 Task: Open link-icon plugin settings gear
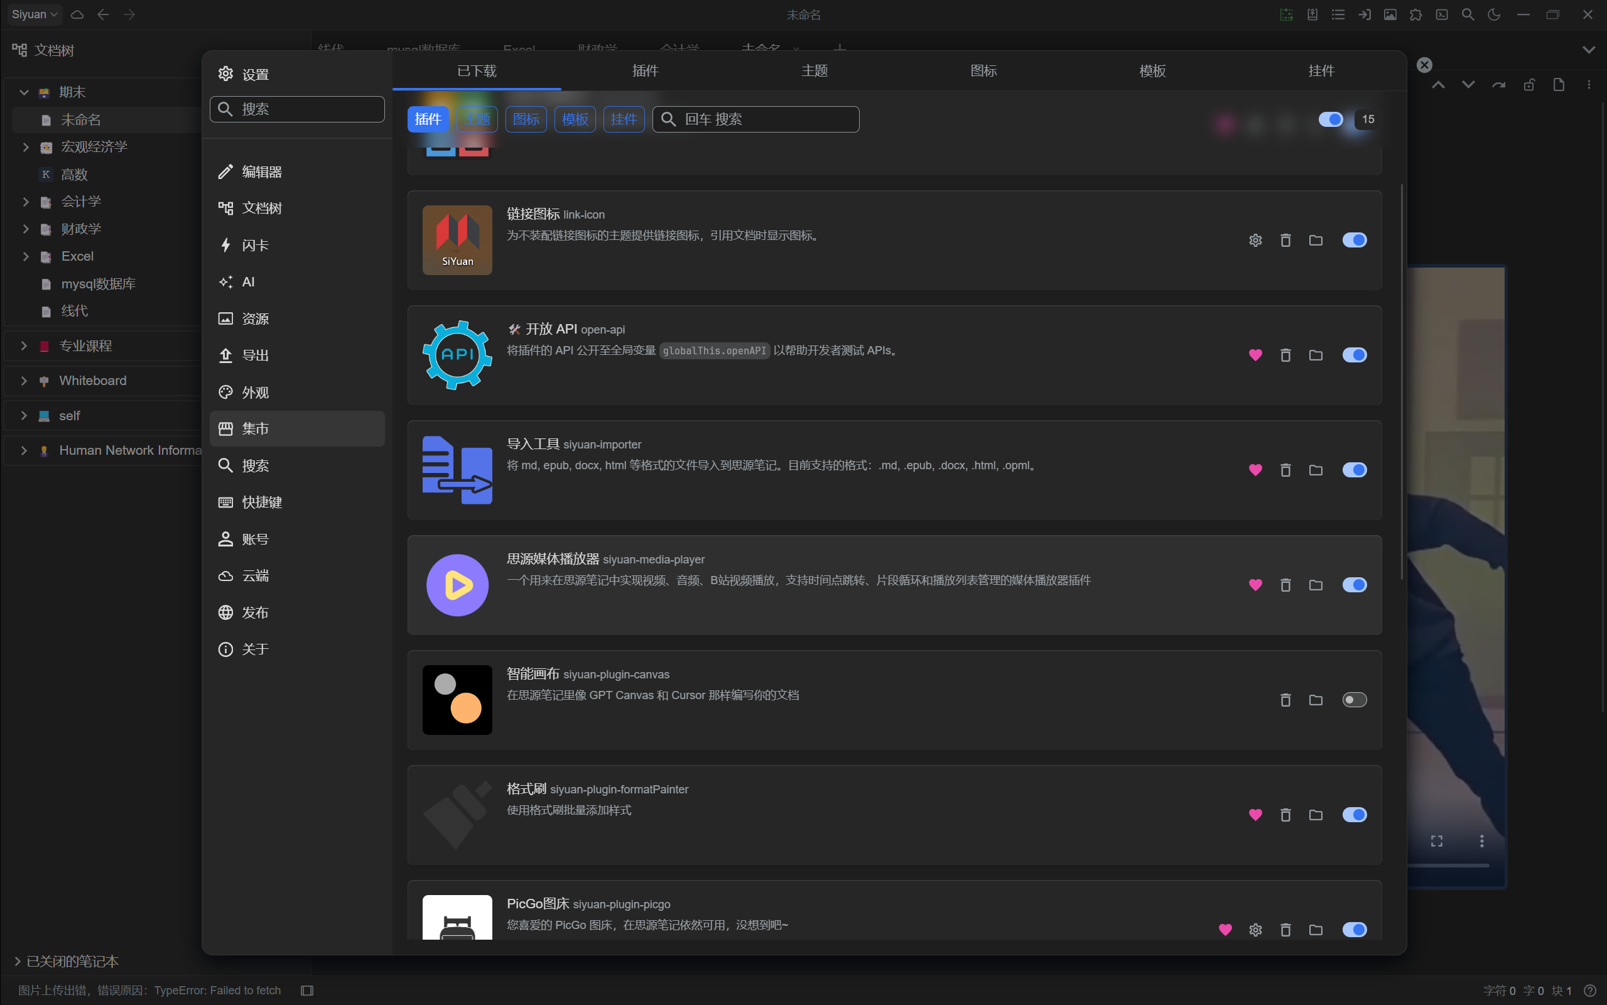(1255, 240)
